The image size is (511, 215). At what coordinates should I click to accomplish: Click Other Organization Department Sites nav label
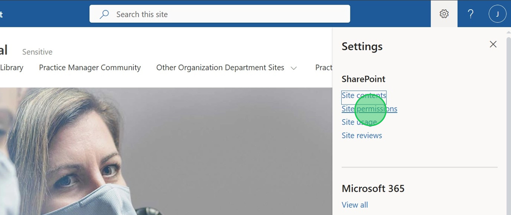pos(220,68)
